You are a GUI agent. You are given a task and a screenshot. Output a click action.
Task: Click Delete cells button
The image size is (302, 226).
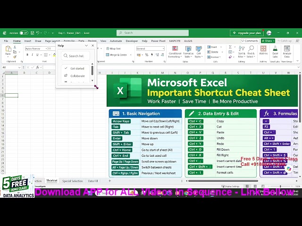pyautogui.click(x=213, y=52)
